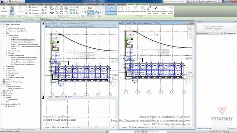Screen dimensions: 237x133
Task: Click the Create (Создание) panel icon
Action: tap(97, 13)
